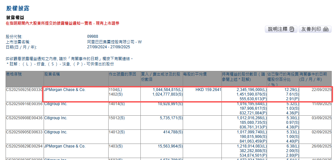This screenshot has height=160, width=334.
Task: Click the percentage 12.29(L)
Action: click(291, 90)
